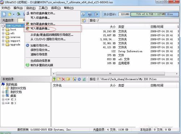Choose 从软盘/硬盘驱动器提取引导扇区... menu item
This screenshot has height=134, width=181.
(53, 35)
